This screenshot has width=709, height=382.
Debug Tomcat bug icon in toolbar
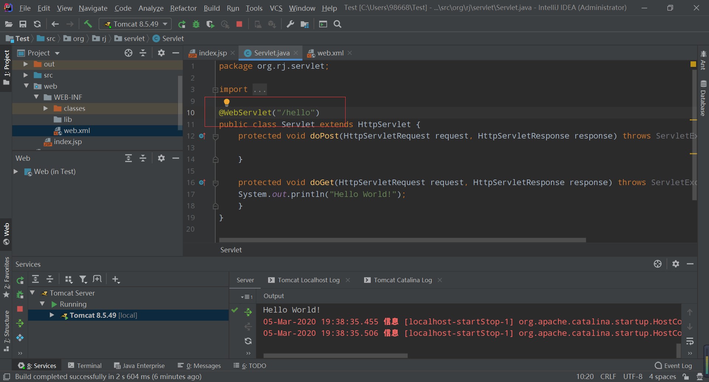[x=196, y=24]
